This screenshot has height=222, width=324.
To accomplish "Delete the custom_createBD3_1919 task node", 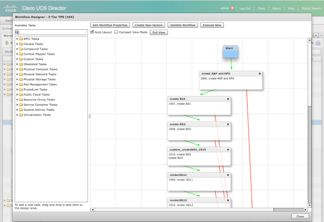I will point(228,150).
